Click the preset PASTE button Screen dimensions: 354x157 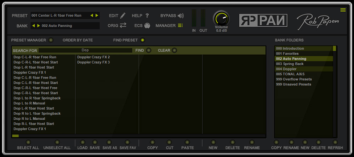187,142
